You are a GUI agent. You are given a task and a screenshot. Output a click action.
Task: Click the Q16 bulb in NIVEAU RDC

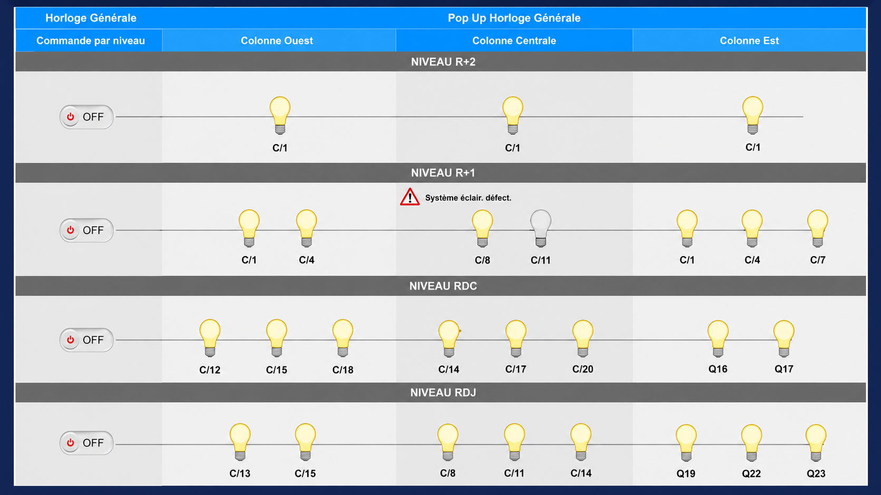coord(718,339)
